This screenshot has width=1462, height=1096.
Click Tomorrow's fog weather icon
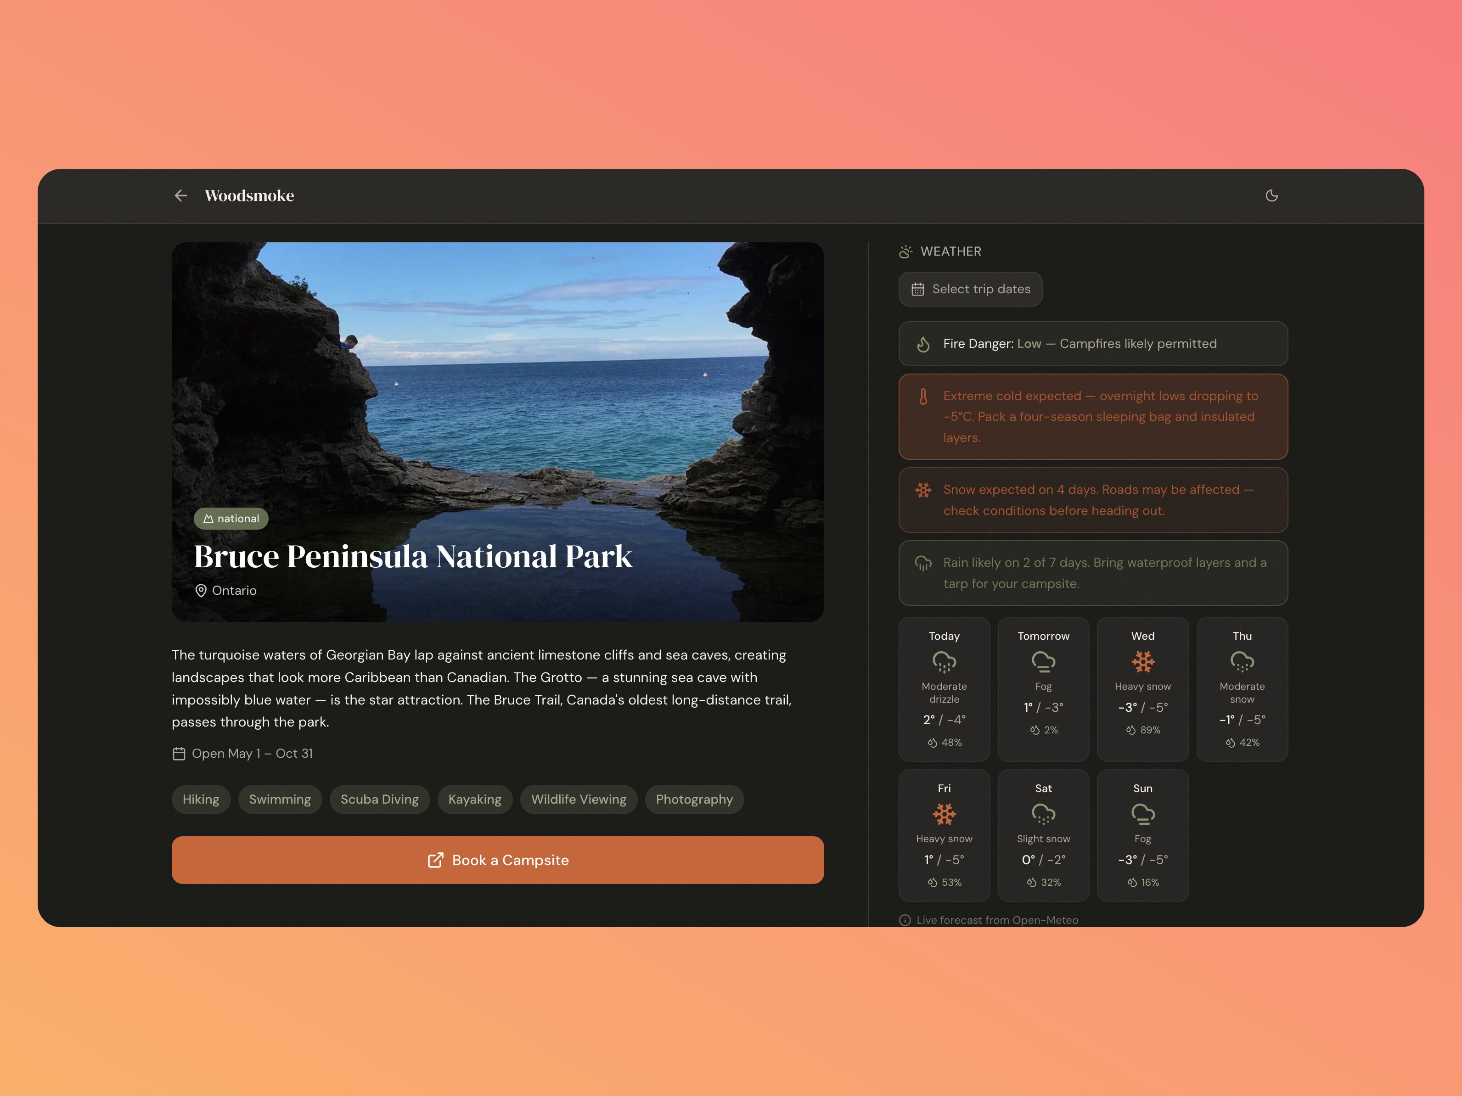1043,661
